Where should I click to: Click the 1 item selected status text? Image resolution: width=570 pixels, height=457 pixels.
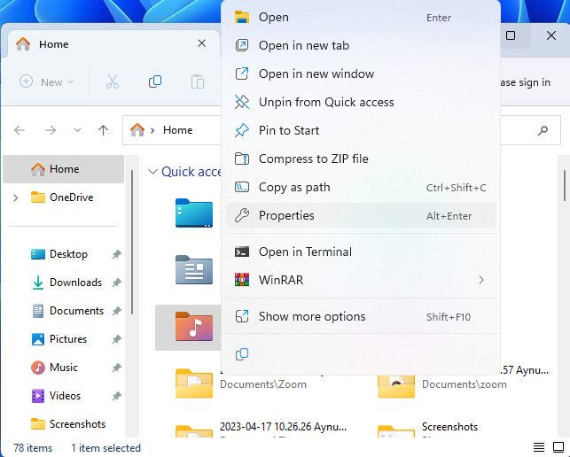coord(105,448)
